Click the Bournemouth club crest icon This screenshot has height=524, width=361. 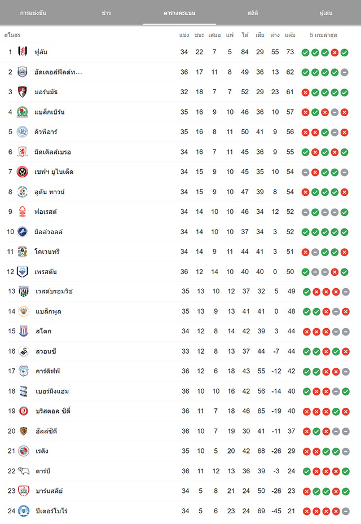tap(23, 92)
